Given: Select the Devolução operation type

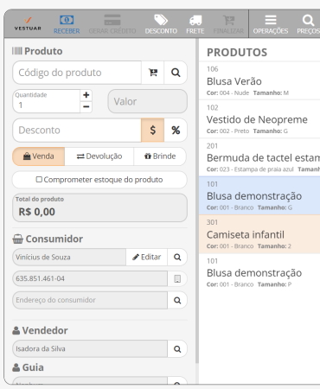Looking at the screenshot, I should point(99,156).
